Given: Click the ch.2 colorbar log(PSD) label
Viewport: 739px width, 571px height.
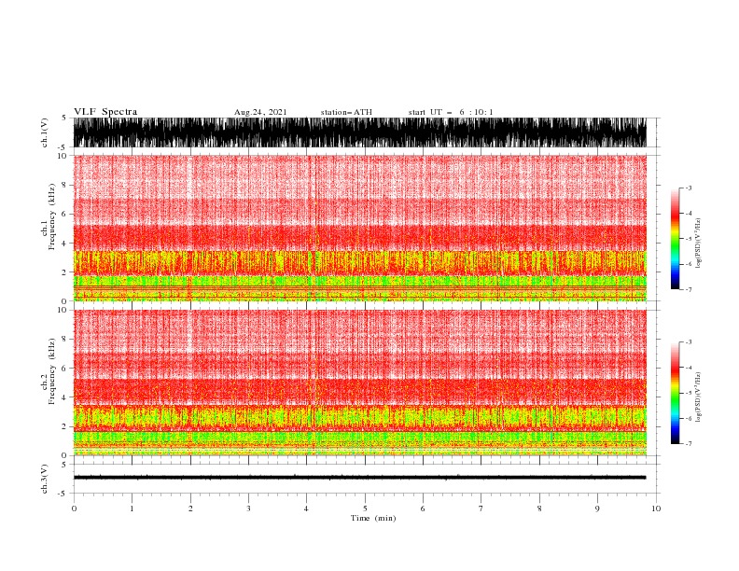Looking at the screenshot, I should 698,397.
